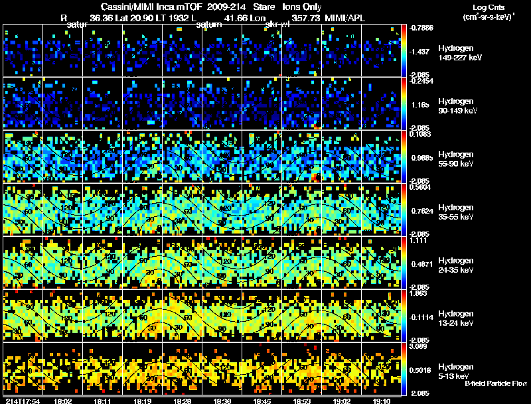Click the -0.1114 scale midpoint value
Viewport: 531px width, 404px height.
point(421,317)
